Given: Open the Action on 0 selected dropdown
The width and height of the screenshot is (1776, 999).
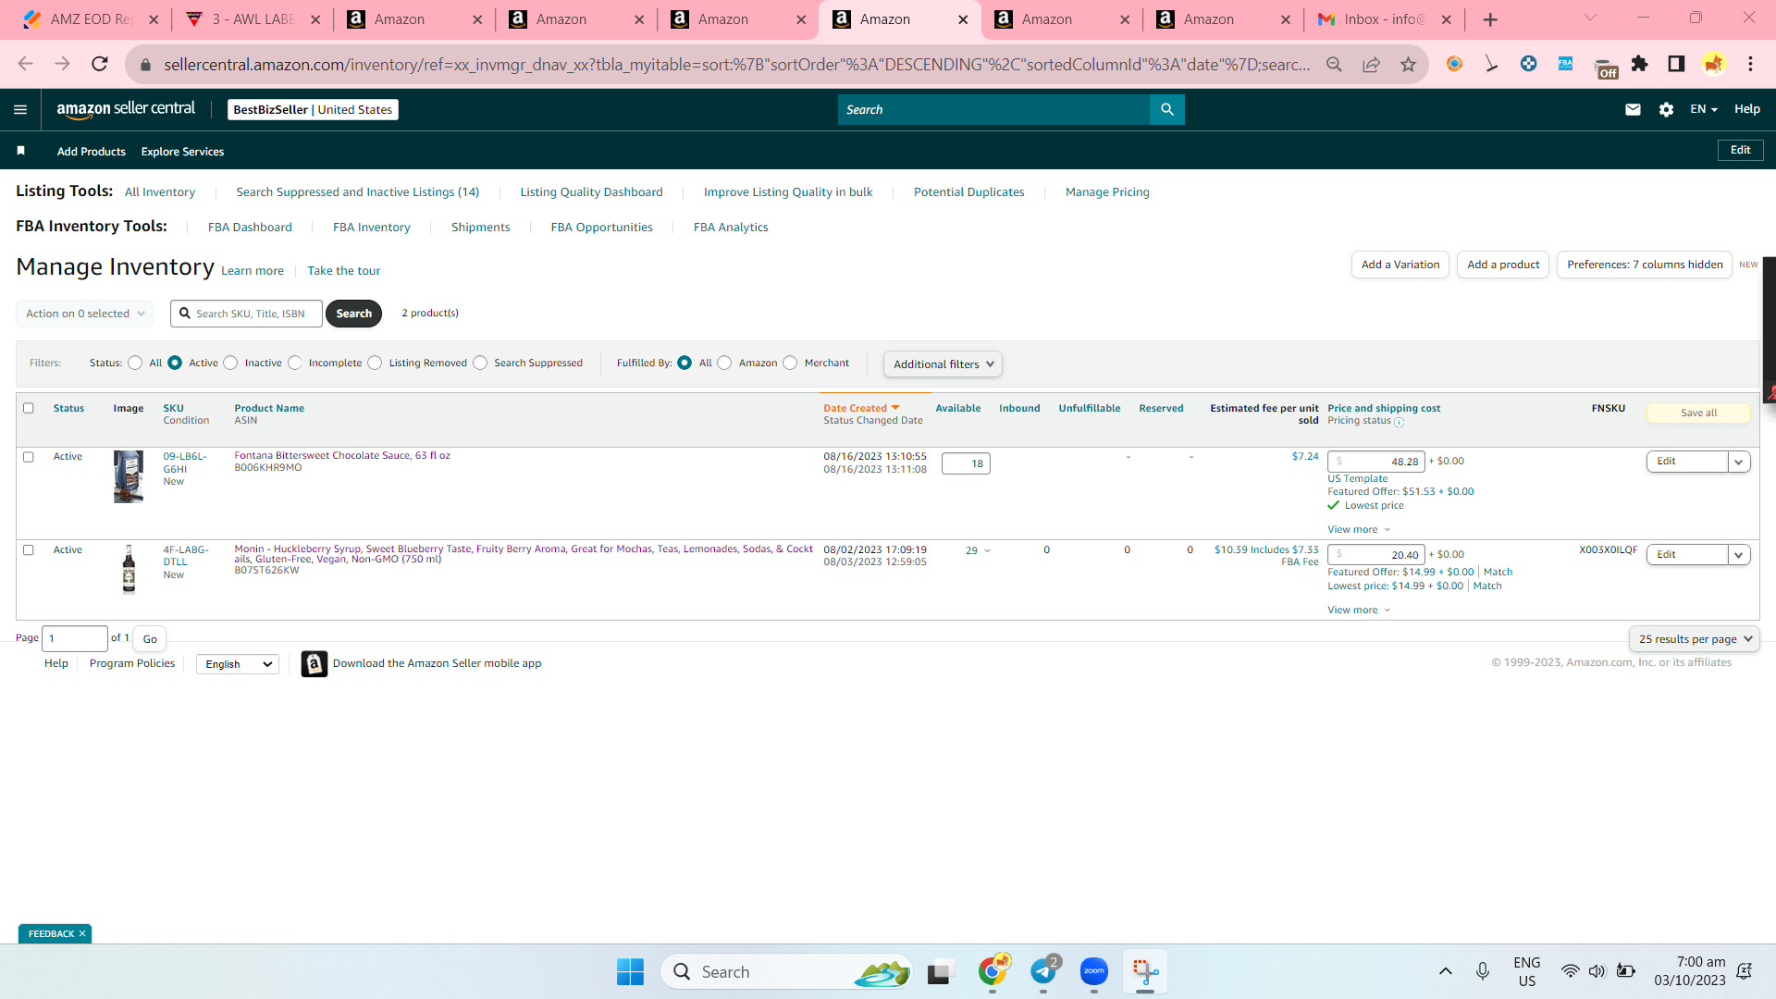Looking at the screenshot, I should 85,314.
